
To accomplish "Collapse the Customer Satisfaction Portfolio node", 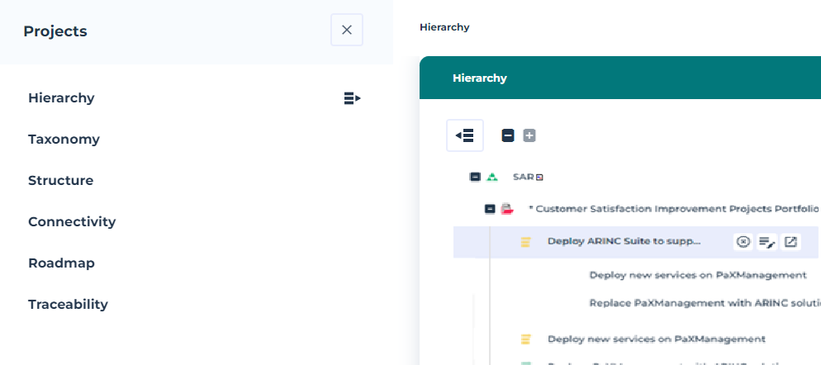I will [490, 209].
